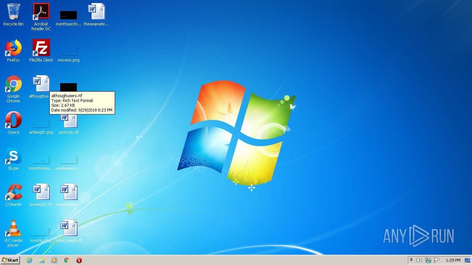This screenshot has height=265, width=472.
Task: Show hidden tray icons arrow
Action: pos(411,260)
